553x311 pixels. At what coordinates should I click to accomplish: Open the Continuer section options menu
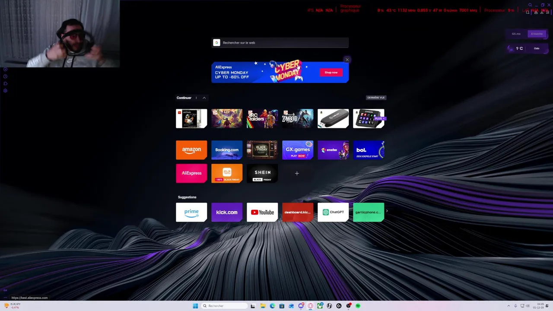tap(196, 98)
